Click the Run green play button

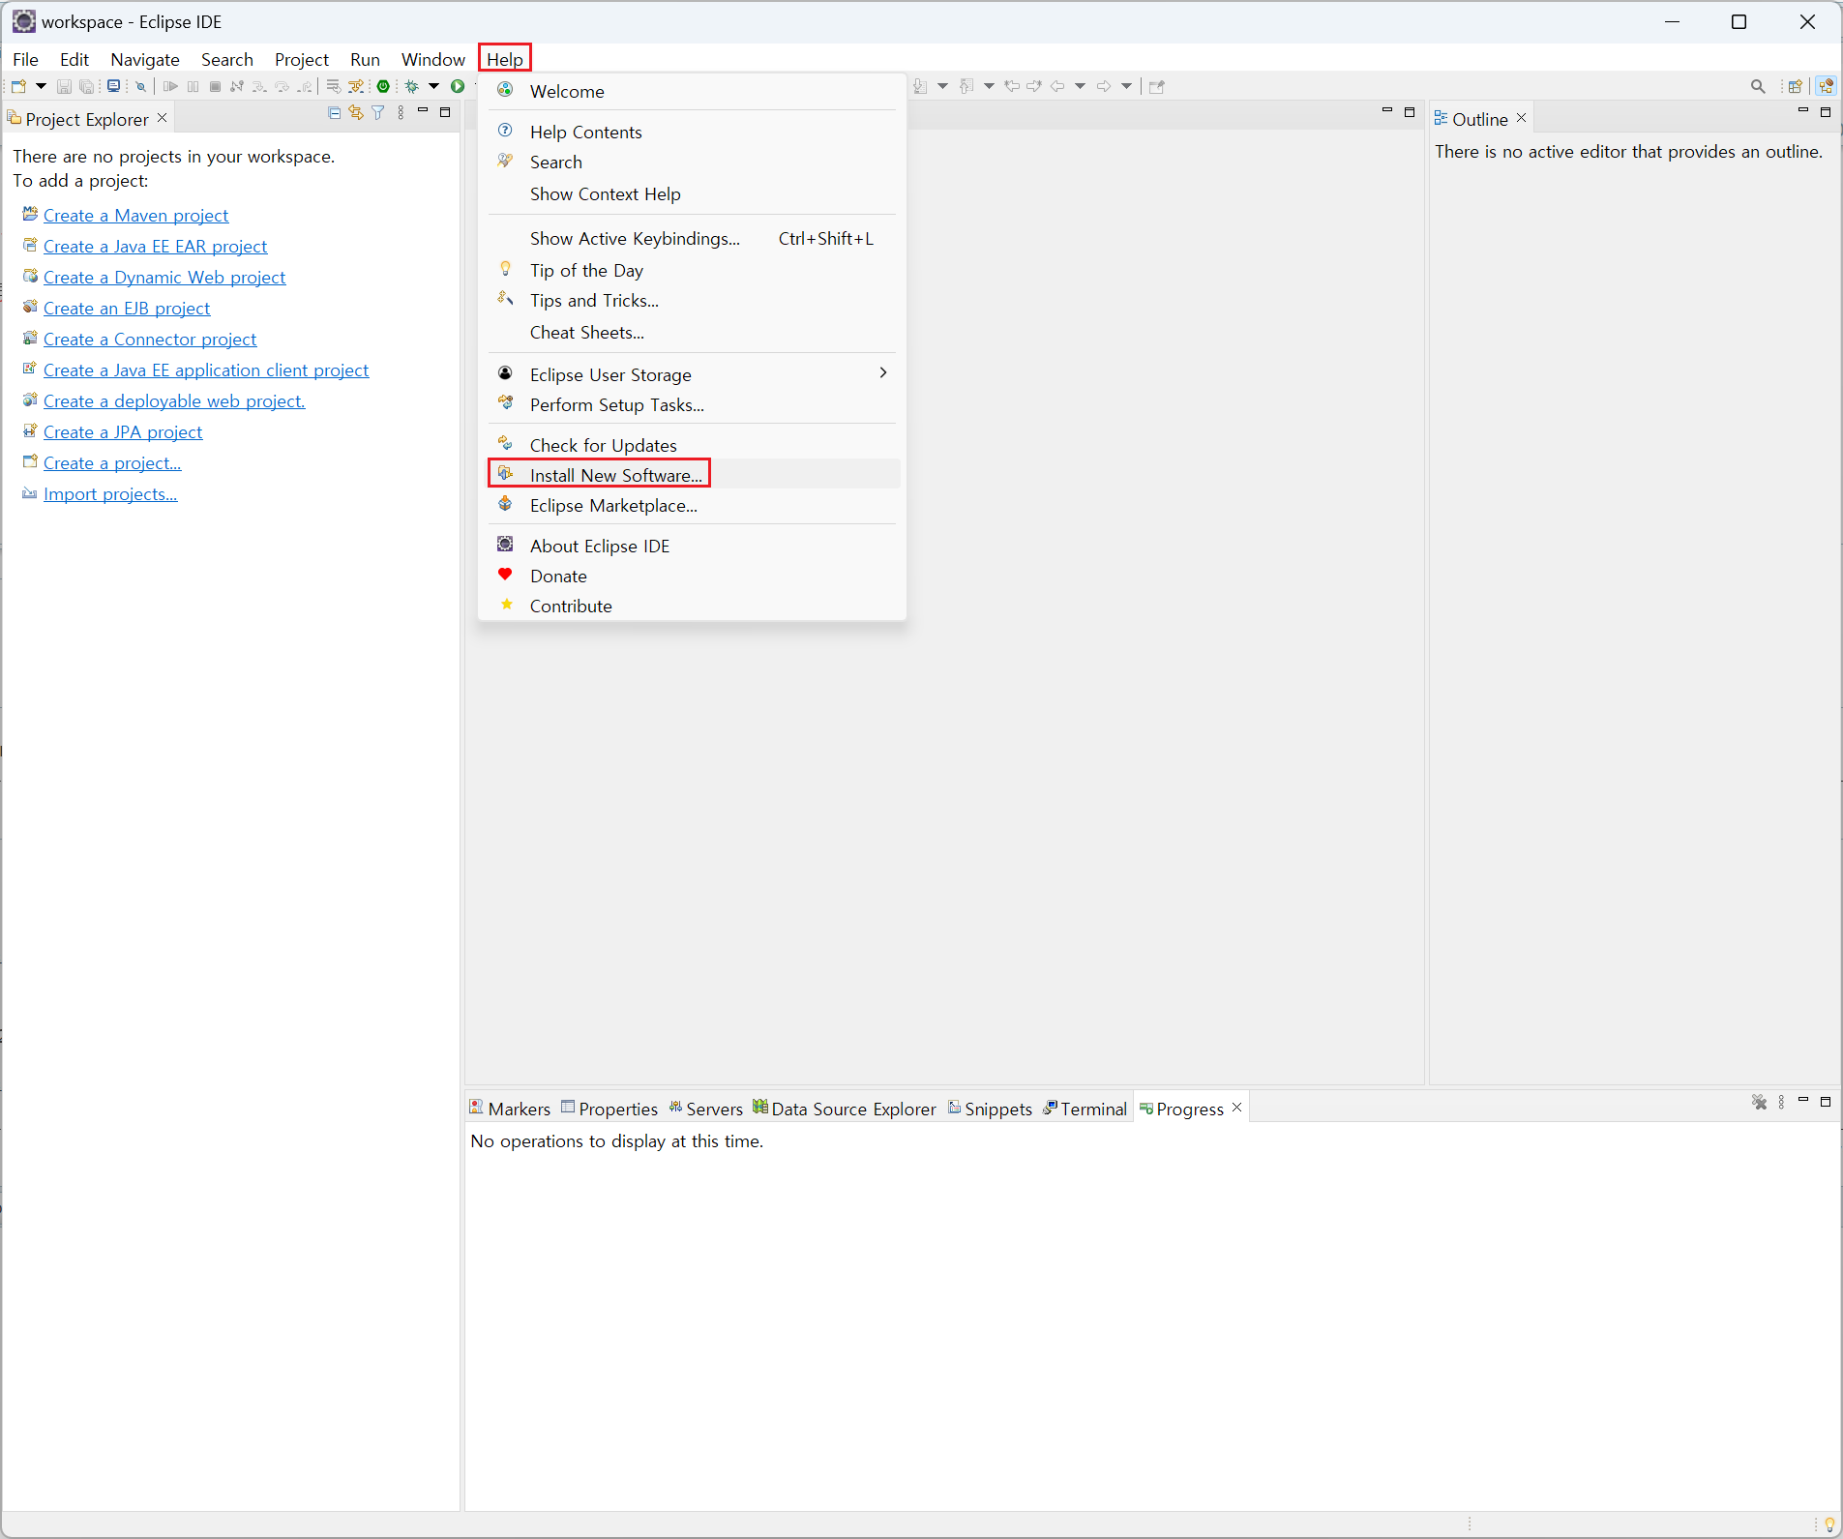(x=458, y=87)
